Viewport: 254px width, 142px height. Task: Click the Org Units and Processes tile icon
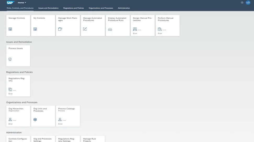[x=35, y=120]
